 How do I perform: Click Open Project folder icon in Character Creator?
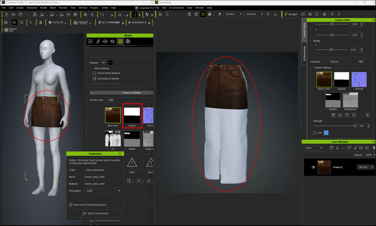point(14,15)
